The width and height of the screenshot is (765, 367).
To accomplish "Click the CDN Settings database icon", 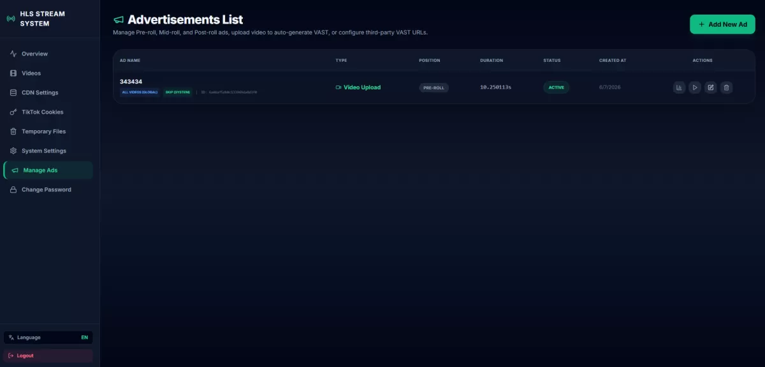I will click(x=13, y=93).
